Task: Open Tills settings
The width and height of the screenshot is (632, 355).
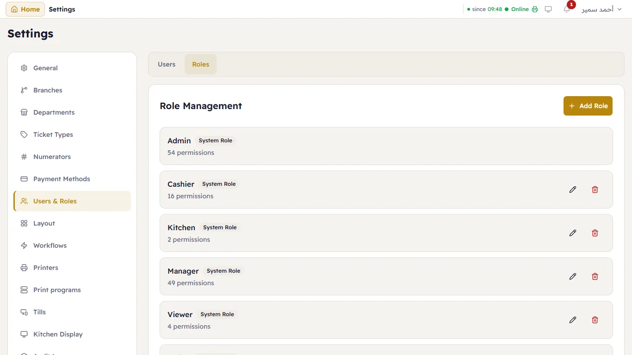Action: (72, 312)
